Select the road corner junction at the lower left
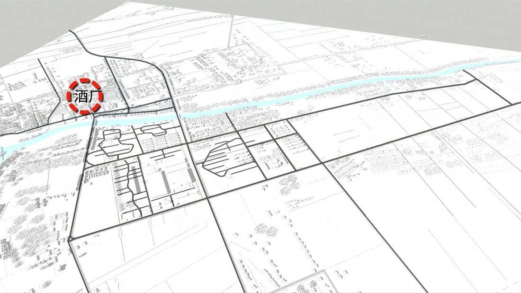 coord(71,240)
